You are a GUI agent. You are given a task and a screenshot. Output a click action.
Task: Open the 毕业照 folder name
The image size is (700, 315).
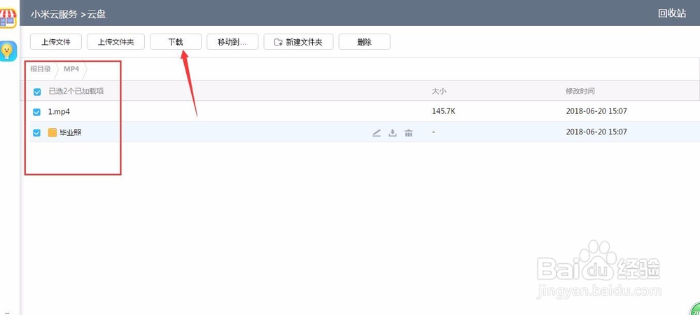71,132
